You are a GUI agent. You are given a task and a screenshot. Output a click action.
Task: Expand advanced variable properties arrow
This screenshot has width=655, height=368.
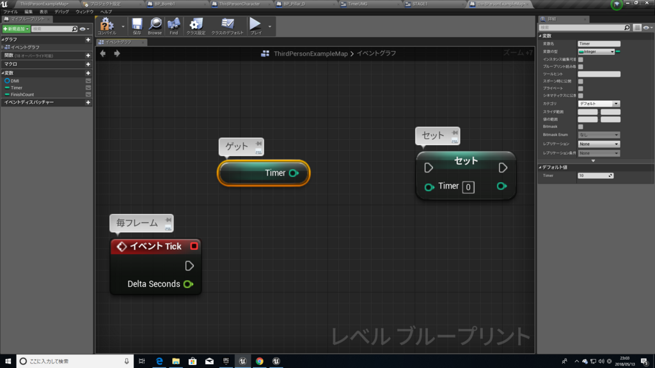(x=593, y=160)
